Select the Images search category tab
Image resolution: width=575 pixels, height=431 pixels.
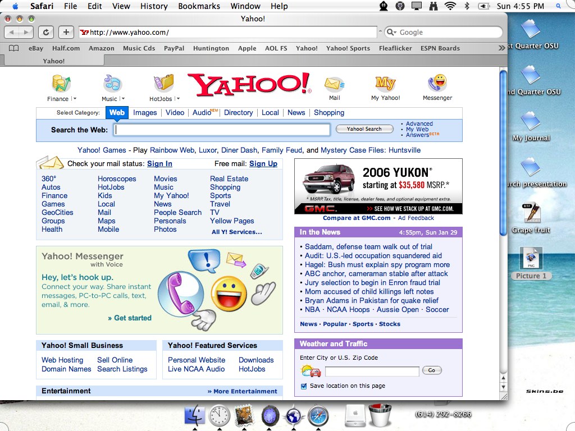pos(145,112)
